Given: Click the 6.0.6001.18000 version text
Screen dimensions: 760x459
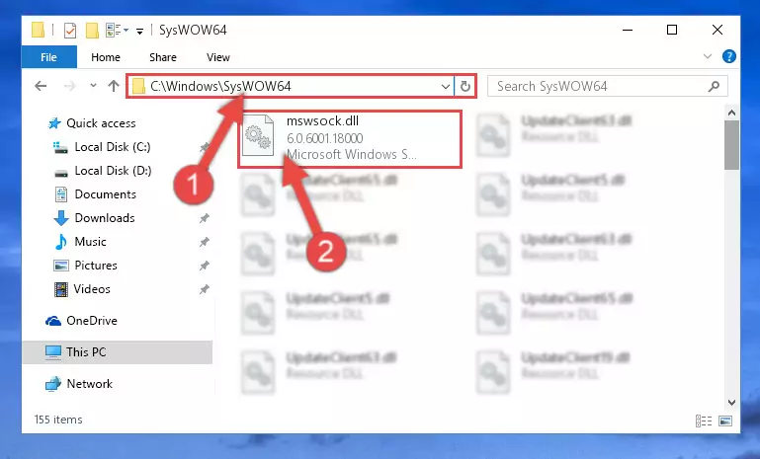Looking at the screenshot, I should pos(325,138).
